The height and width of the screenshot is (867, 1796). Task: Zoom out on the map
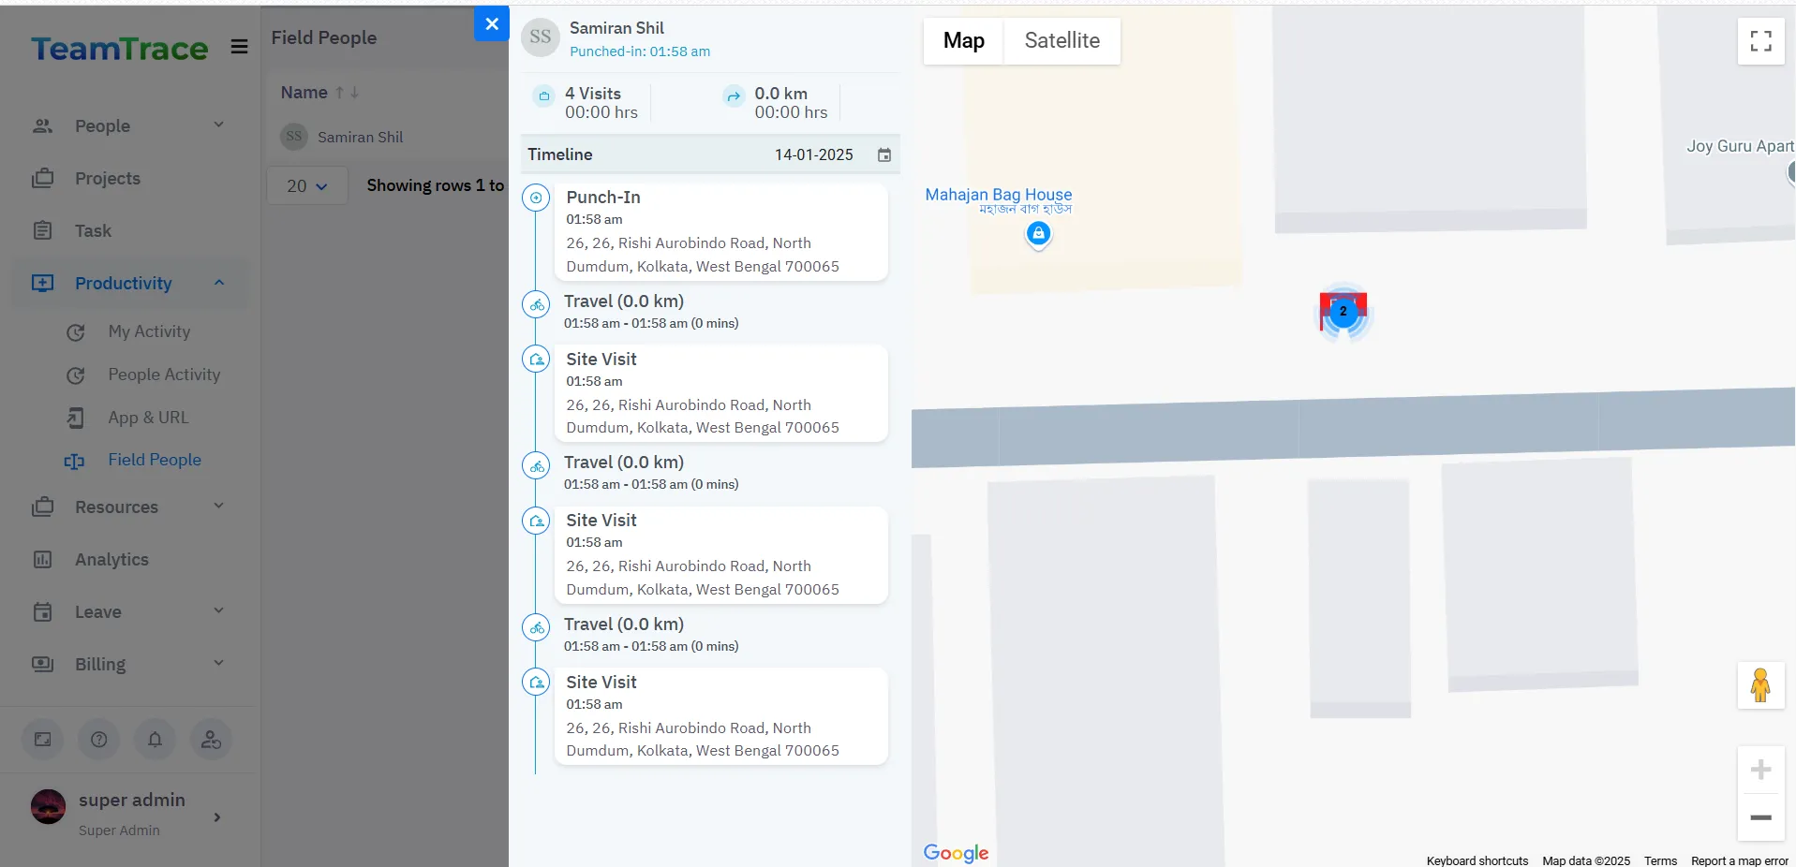click(1760, 817)
